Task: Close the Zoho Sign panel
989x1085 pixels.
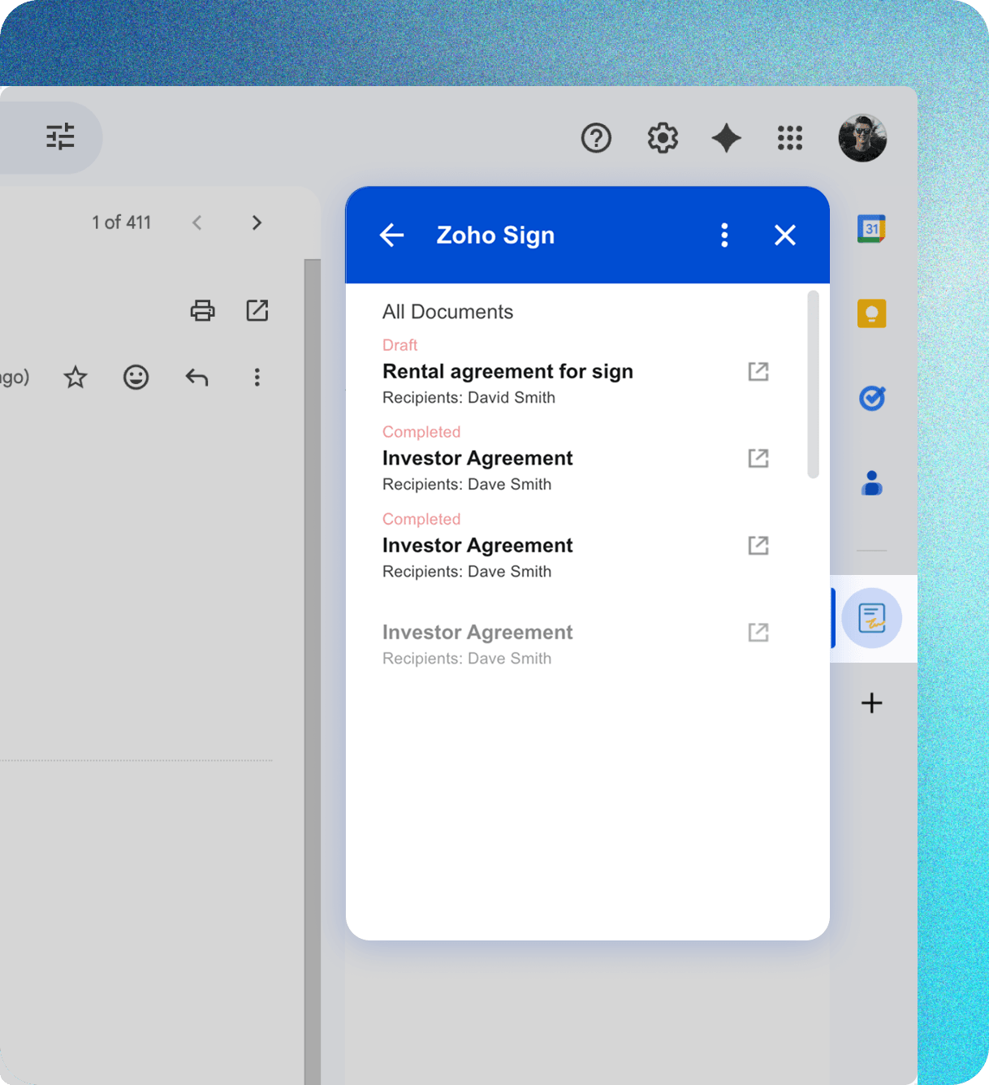Action: [x=785, y=236]
